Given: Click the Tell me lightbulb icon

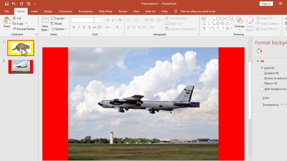Looking at the screenshot, I should (x=175, y=11).
